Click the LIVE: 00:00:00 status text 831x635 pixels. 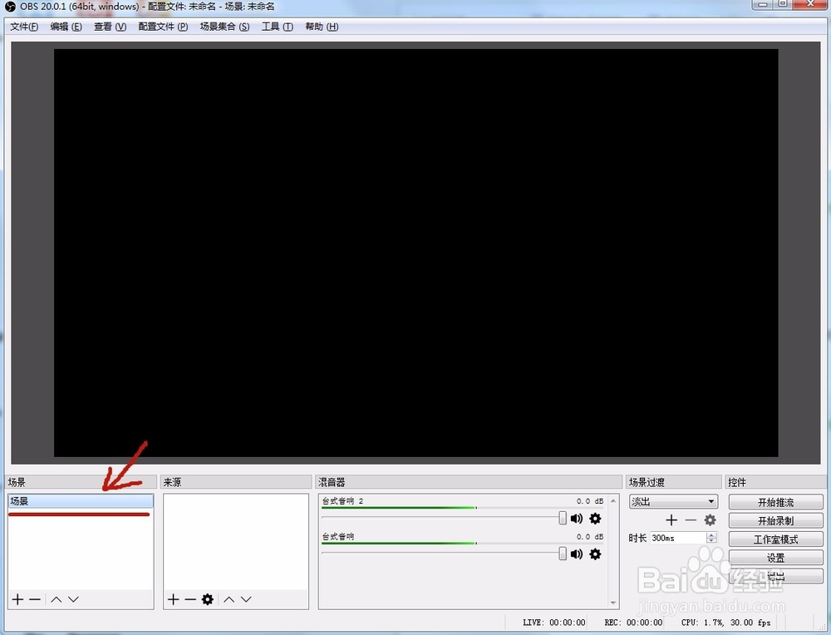click(x=553, y=623)
